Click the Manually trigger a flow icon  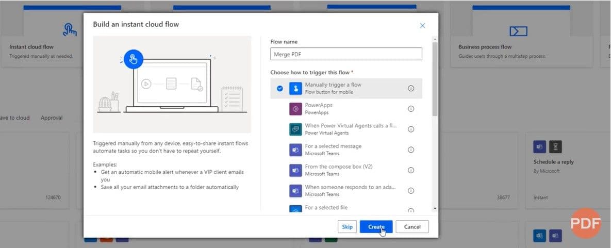[295, 88]
